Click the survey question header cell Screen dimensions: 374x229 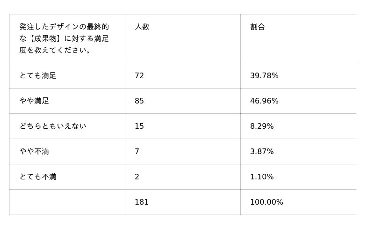(x=64, y=38)
